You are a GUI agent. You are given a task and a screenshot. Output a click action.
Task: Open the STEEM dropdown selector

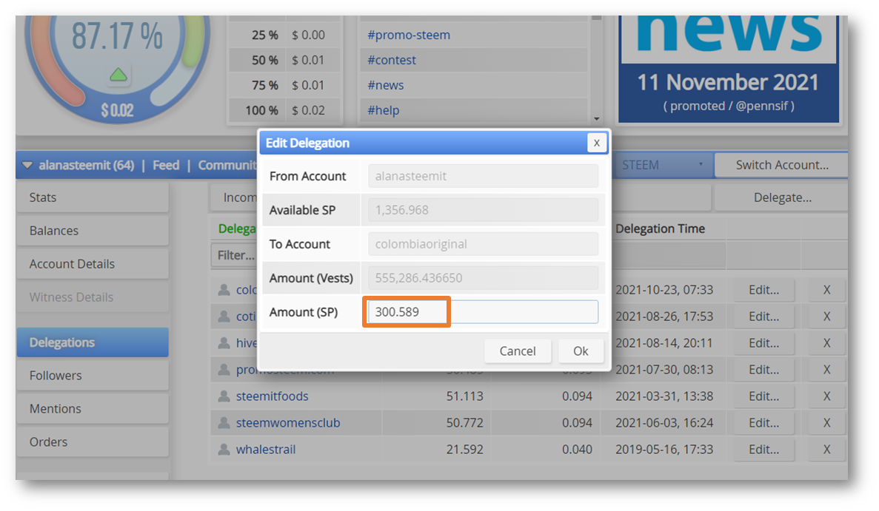[x=664, y=165]
